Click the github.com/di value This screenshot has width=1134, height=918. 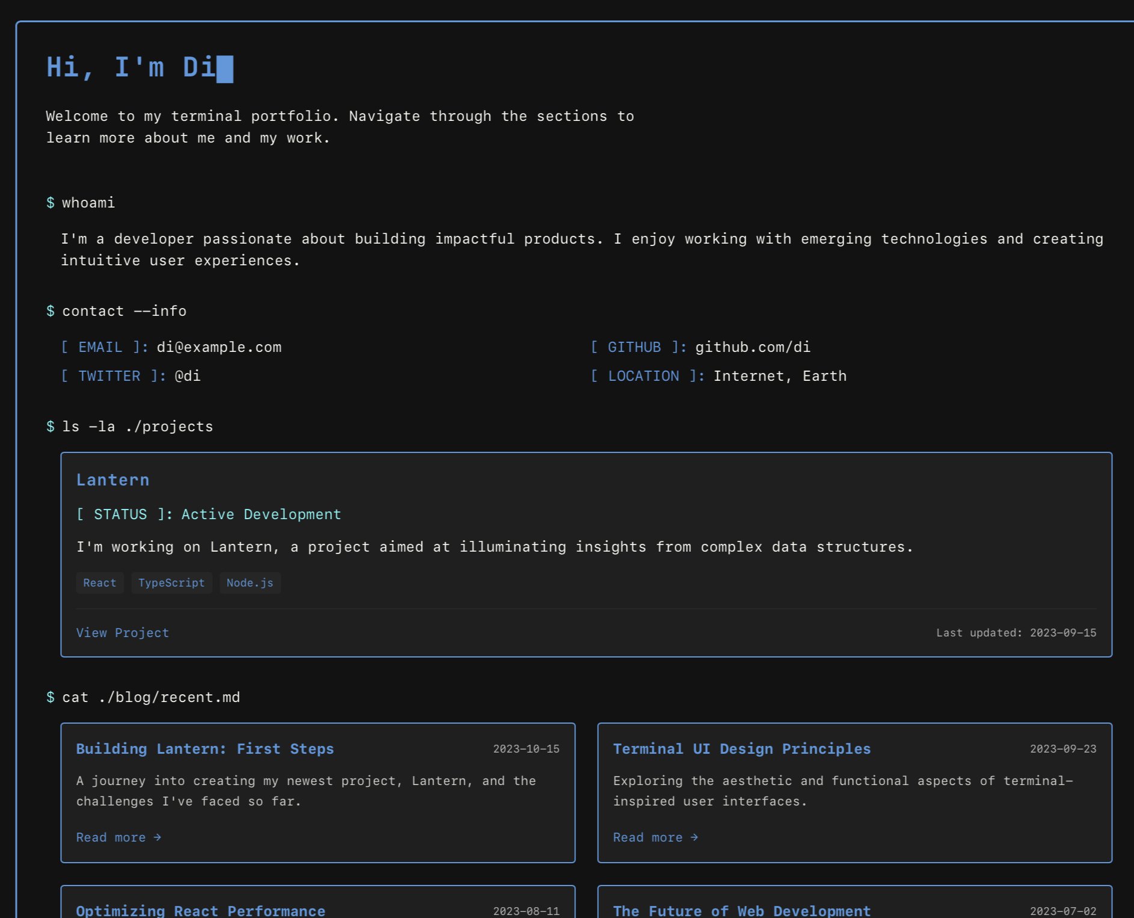[x=753, y=347]
